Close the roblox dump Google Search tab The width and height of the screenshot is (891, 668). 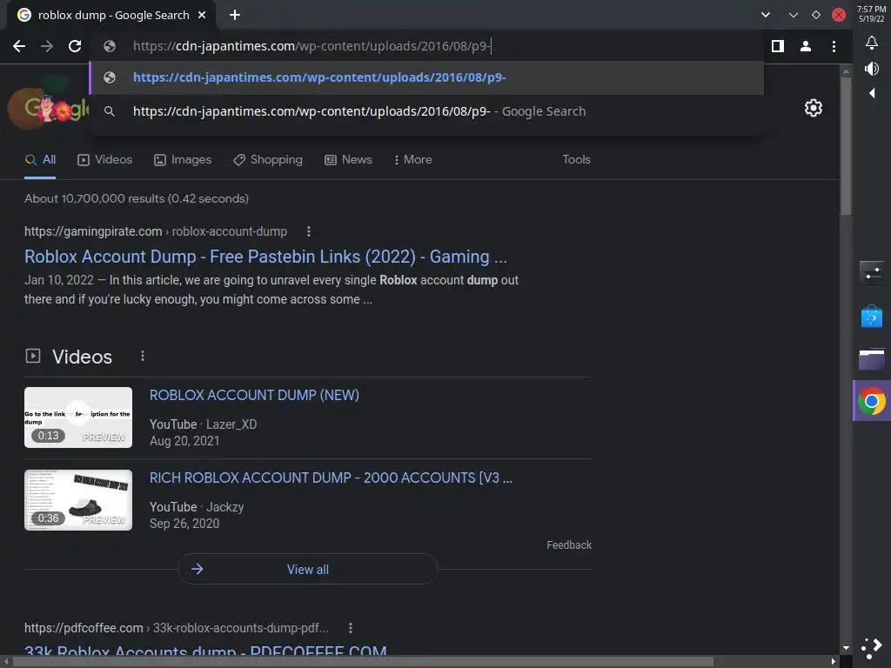coord(202,15)
